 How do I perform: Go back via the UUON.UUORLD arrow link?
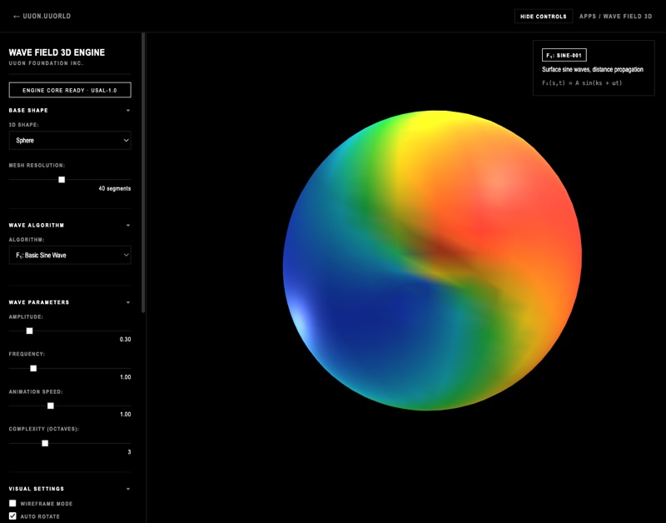42,16
